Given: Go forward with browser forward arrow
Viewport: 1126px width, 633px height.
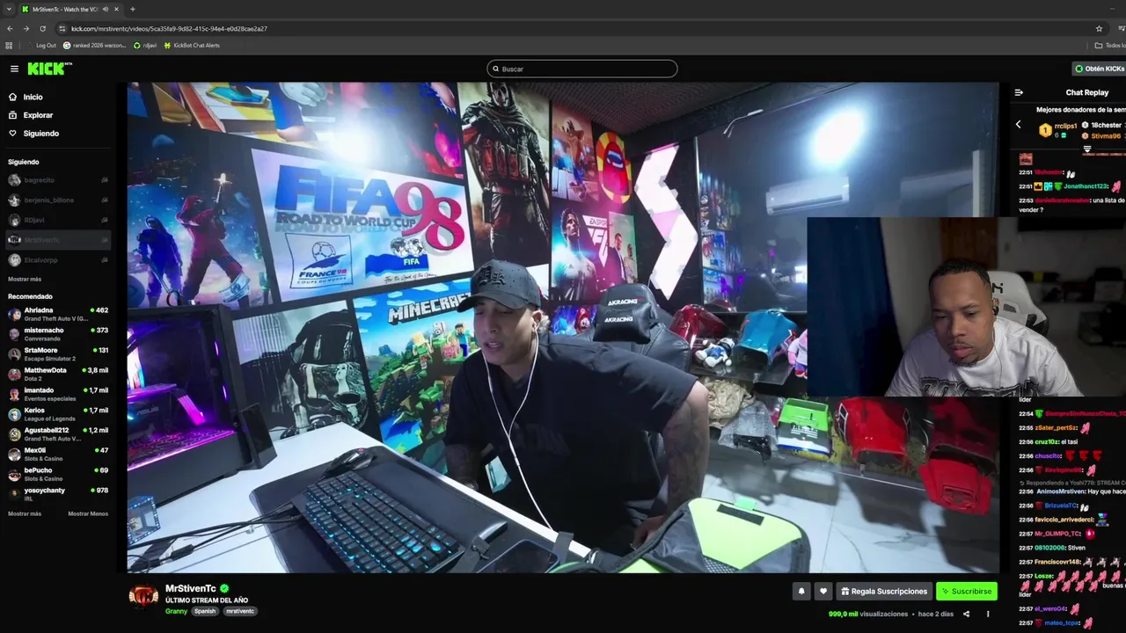Looking at the screenshot, I should click(26, 28).
